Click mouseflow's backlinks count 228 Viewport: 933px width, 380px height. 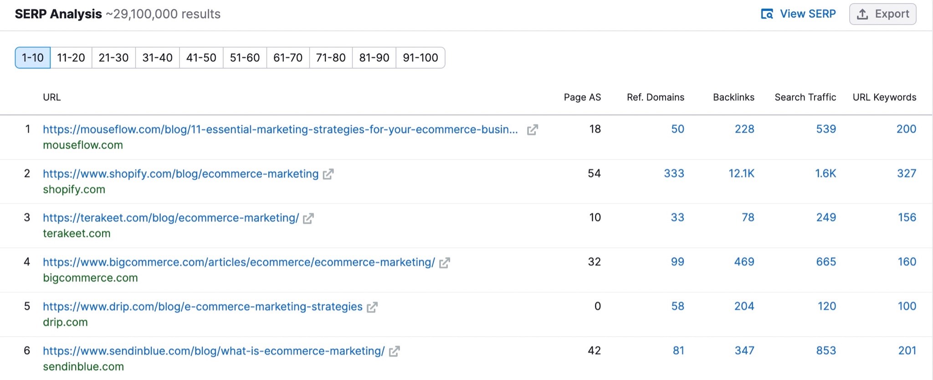[x=744, y=129]
